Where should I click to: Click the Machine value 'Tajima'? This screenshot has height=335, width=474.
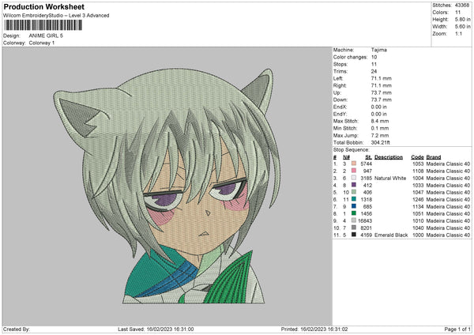pos(378,50)
